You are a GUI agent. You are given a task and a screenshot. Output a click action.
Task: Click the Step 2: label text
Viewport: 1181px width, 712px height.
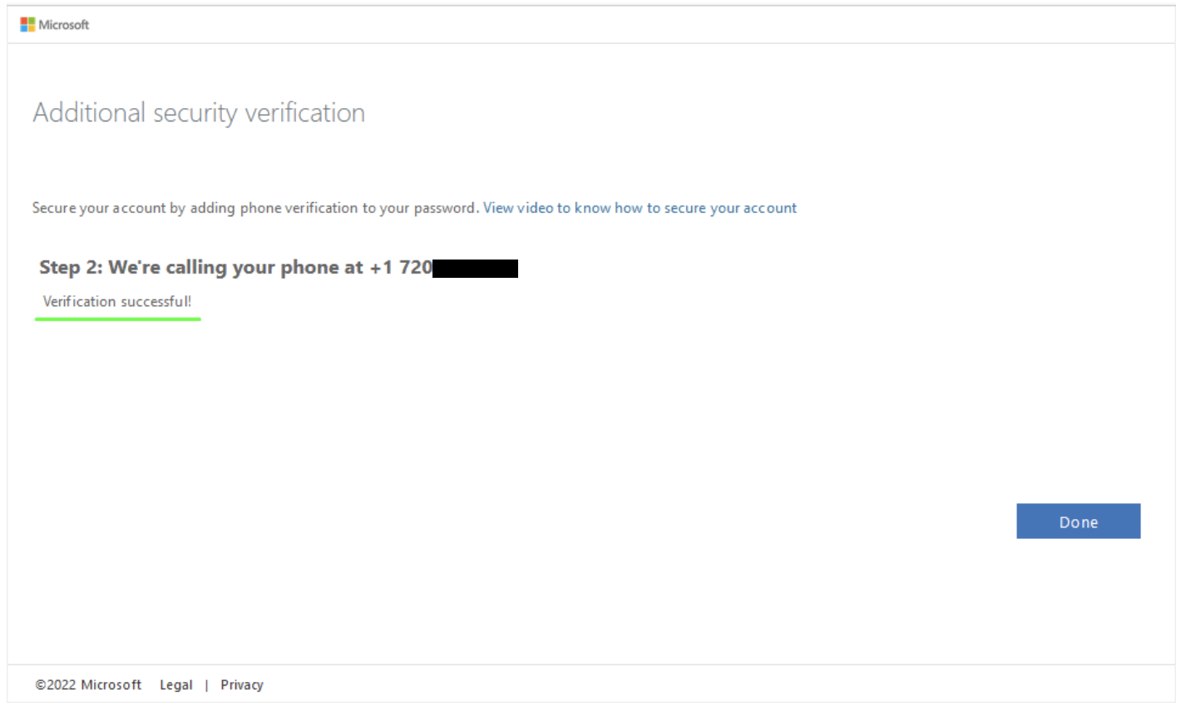click(71, 267)
